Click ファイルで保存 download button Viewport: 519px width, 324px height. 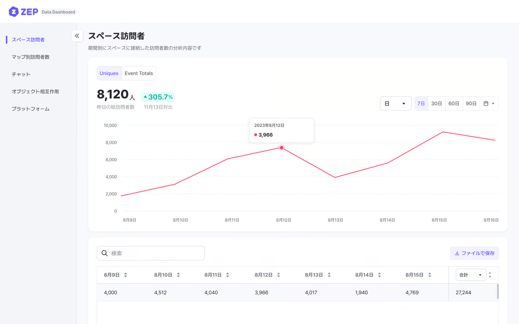tap(474, 253)
